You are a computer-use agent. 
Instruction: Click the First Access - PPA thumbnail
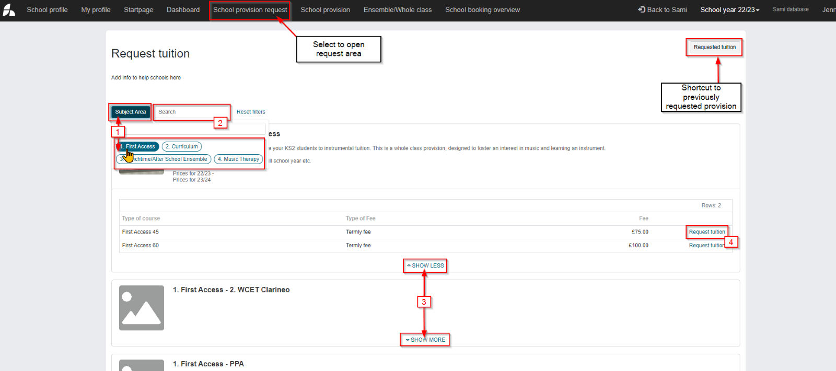tap(142, 365)
